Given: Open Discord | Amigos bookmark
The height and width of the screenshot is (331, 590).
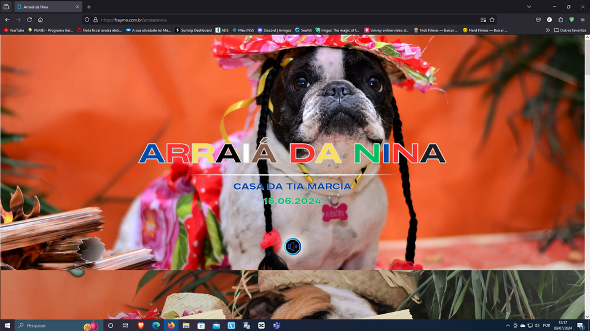Looking at the screenshot, I should coord(275,30).
